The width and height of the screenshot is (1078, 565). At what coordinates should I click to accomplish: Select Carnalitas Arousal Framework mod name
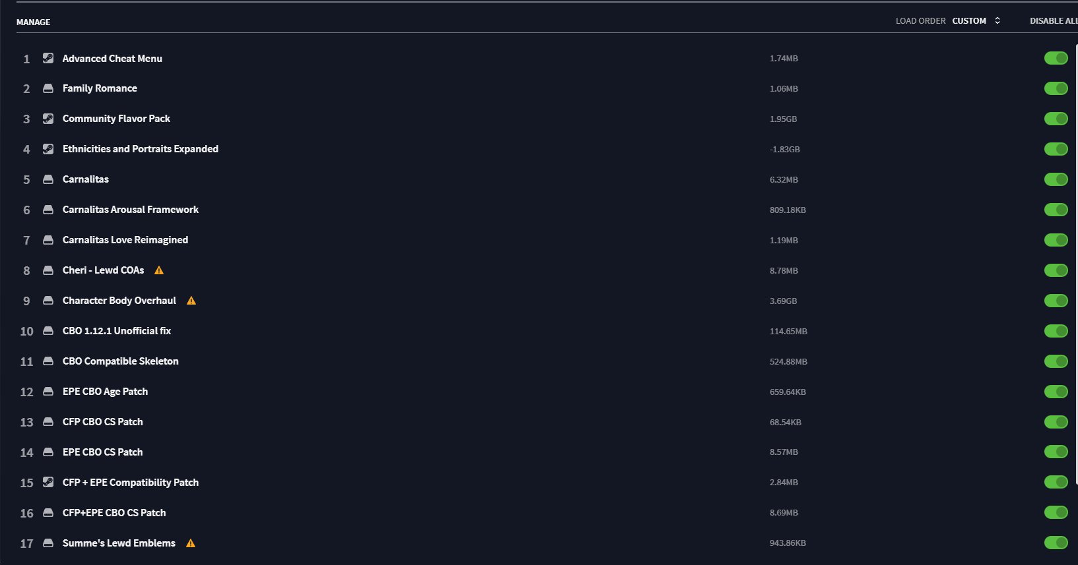click(x=131, y=210)
